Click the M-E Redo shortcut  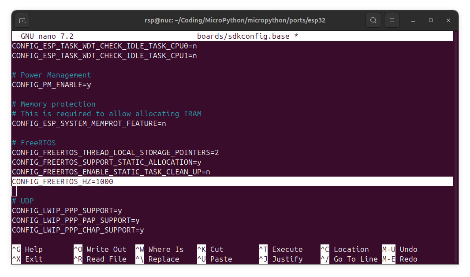coord(400,259)
